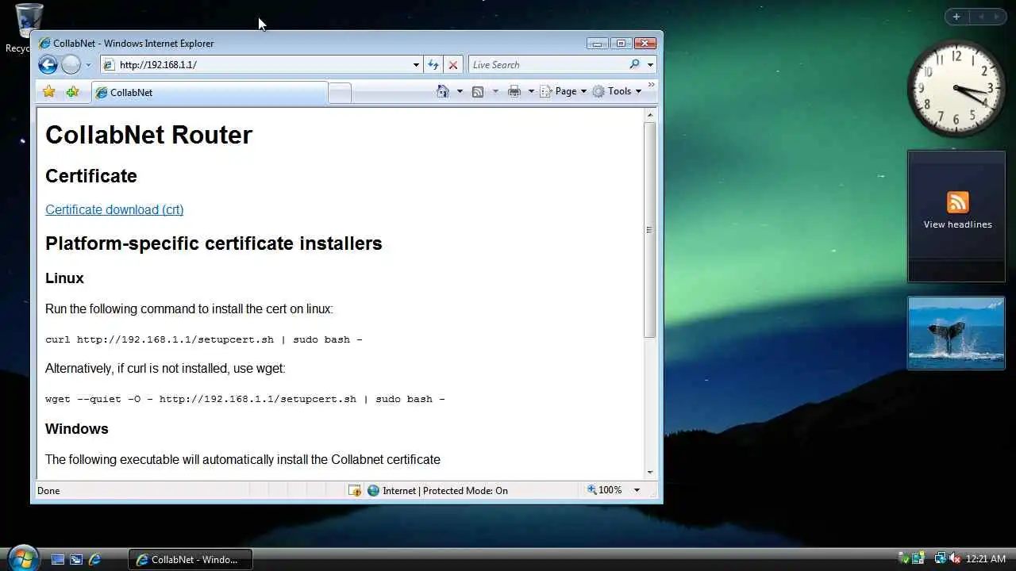Click the 12:21 AM taskbar clock
This screenshot has width=1016, height=571.
pyautogui.click(x=986, y=559)
